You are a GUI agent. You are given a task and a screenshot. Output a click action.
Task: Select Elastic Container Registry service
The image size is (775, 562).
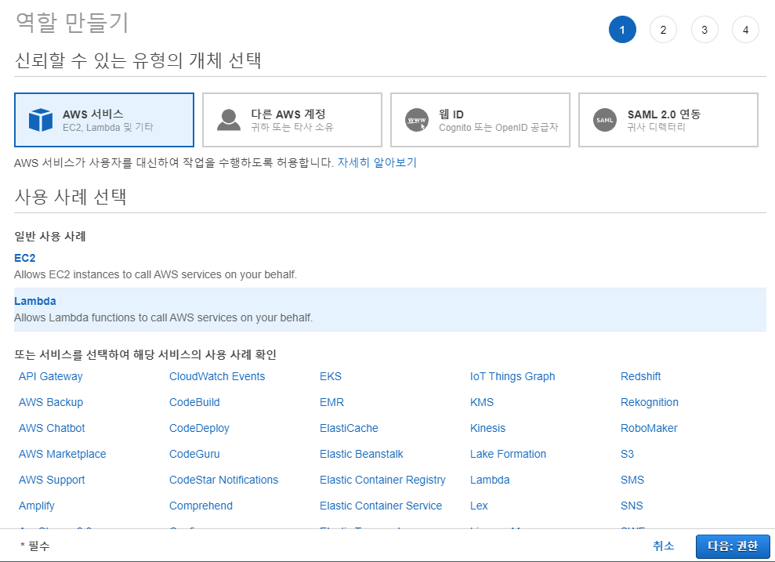[382, 480]
